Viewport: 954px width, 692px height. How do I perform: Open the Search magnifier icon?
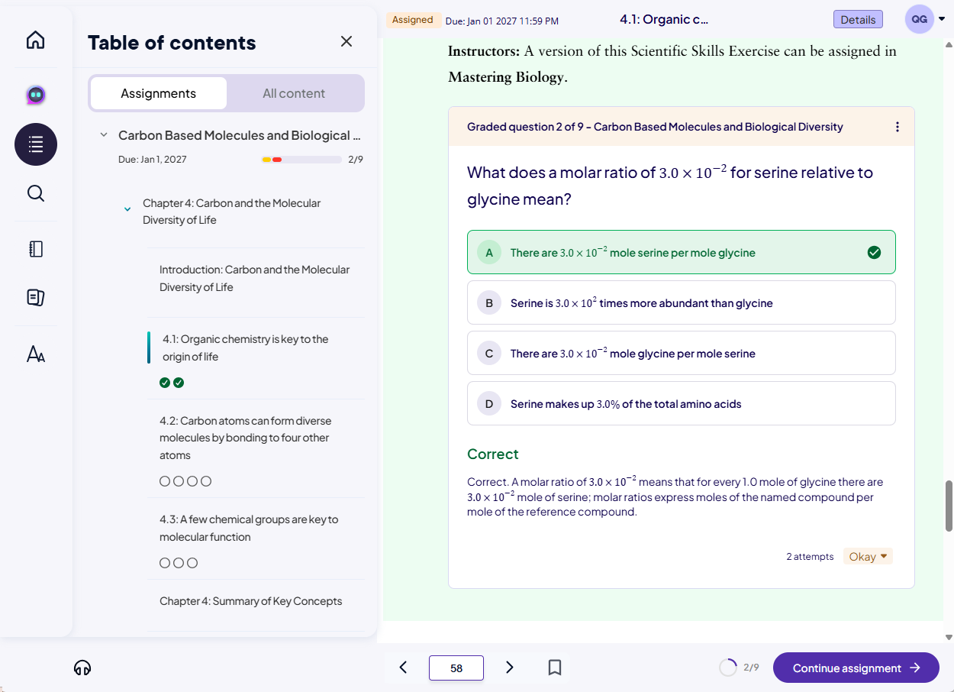coord(36,193)
